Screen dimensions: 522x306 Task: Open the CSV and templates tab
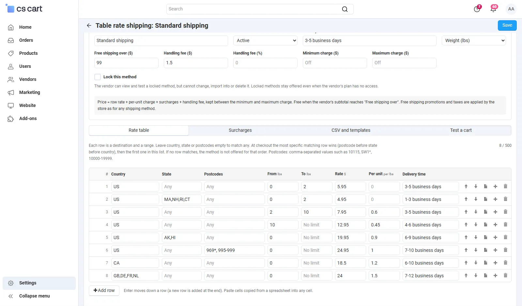coord(351,130)
